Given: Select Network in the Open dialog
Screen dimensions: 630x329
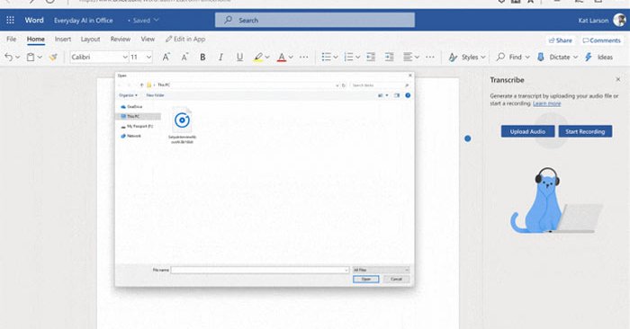Looking at the screenshot, I should coord(131,136).
